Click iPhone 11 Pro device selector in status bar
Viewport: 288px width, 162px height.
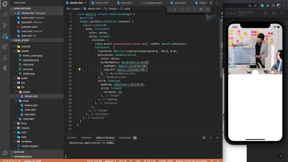coord(191,161)
